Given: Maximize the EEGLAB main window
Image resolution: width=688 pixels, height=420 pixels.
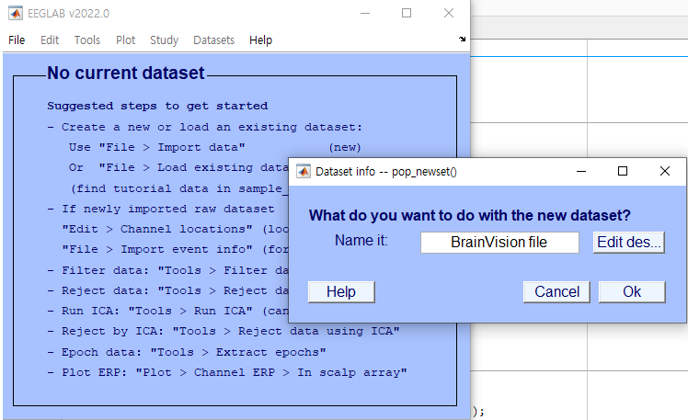Looking at the screenshot, I should 407,13.
